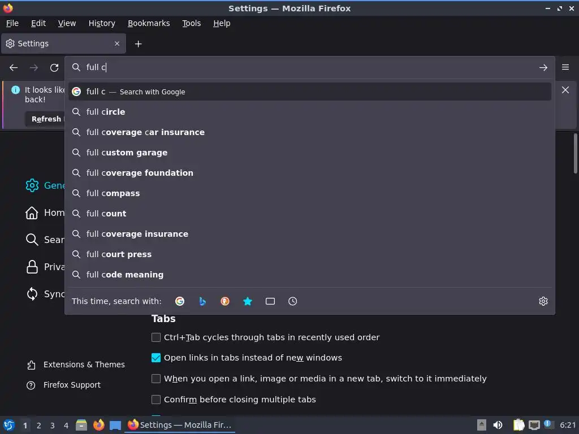Open the Sync pane icon
Viewport: 579px width, 434px height.
tap(32, 294)
